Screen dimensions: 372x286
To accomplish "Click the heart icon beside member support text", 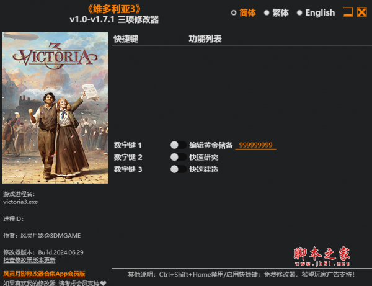I will point(103,283).
